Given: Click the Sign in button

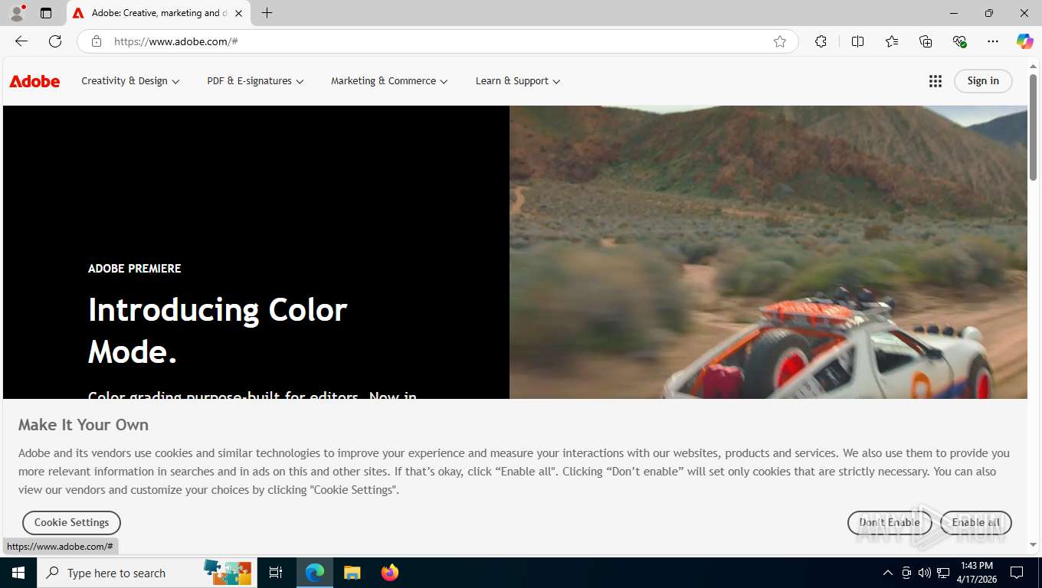Looking at the screenshot, I should 983,81.
